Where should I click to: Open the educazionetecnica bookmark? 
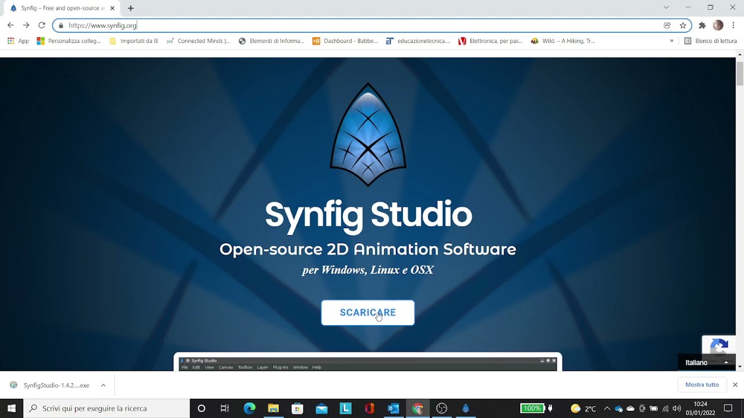[x=418, y=41]
